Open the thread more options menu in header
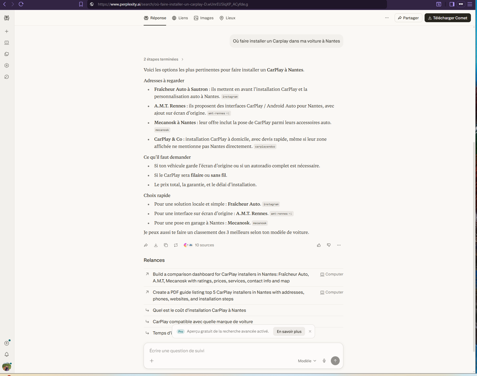This screenshot has width=477, height=376. (387, 18)
